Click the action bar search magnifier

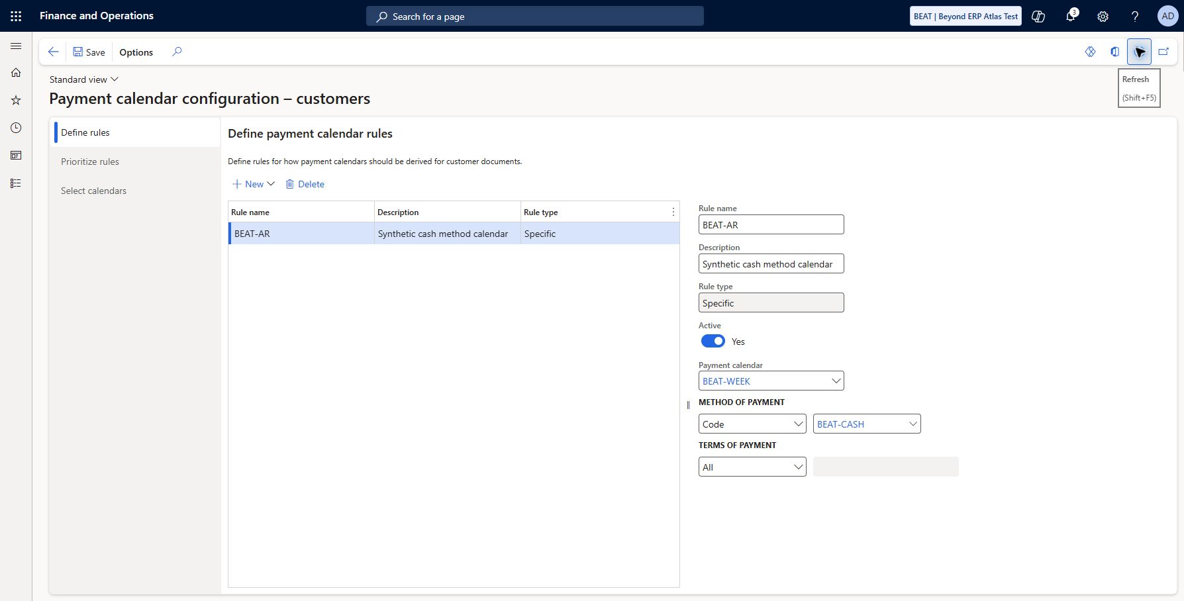(x=177, y=52)
